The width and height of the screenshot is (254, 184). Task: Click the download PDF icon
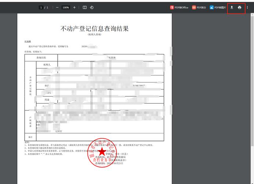[232, 7]
